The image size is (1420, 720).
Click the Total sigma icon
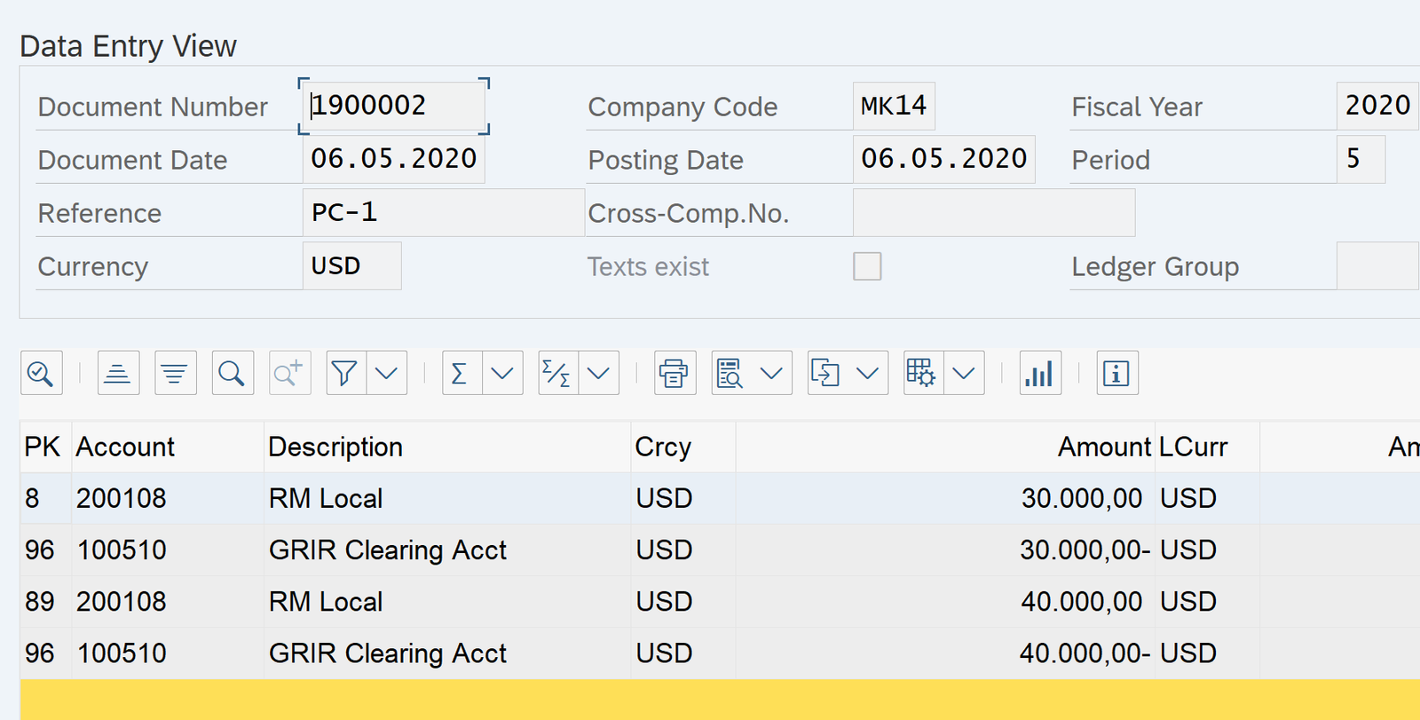click(461, 374)
